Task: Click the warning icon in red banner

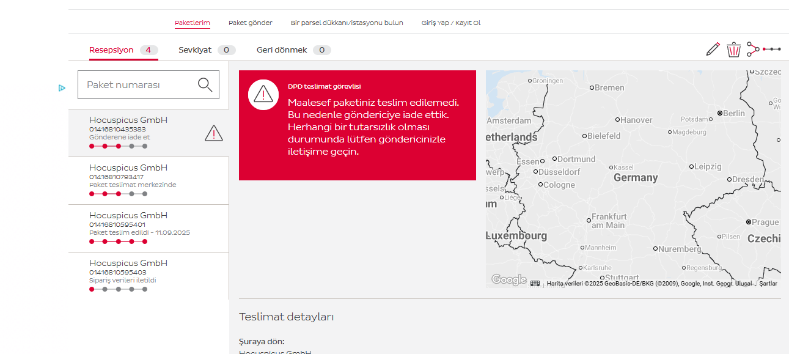Action: [x=263, y=94]
